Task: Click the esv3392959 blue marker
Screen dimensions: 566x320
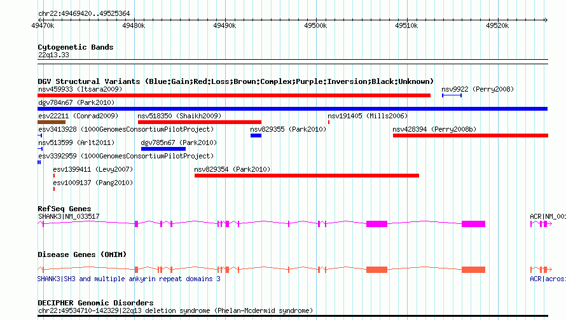Action: coord(39,162)
